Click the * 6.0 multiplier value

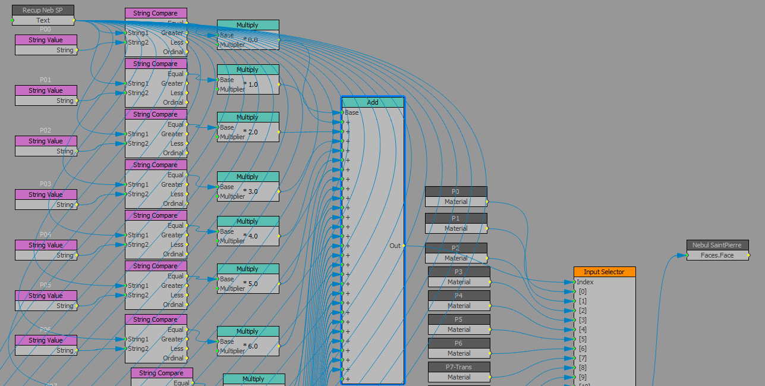click(250, 346)
